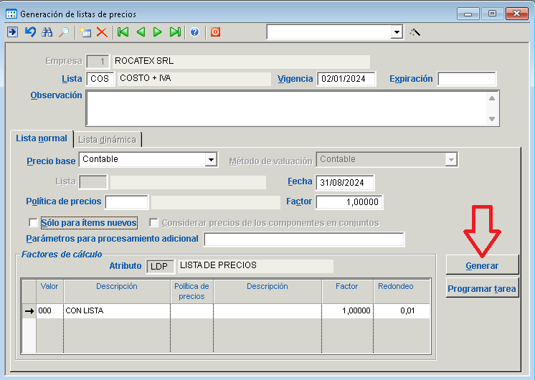Click the undo arrow toolbar icon
Viewport: 535px width, 380px height.
tap(30, 32)
